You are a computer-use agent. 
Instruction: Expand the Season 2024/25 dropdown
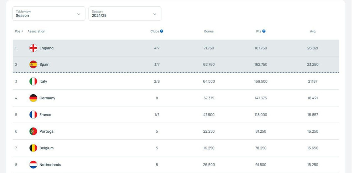[x=125, y=14]
